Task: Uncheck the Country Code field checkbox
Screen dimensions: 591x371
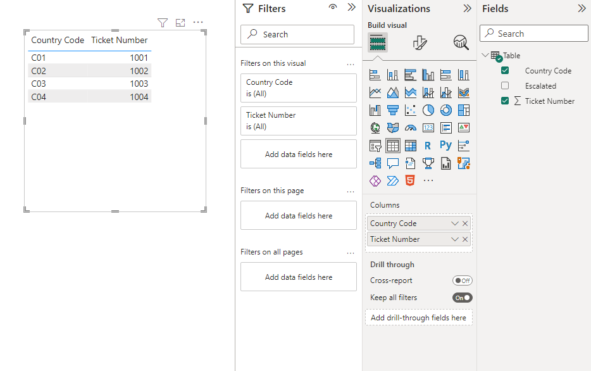Action: (505, 70)
